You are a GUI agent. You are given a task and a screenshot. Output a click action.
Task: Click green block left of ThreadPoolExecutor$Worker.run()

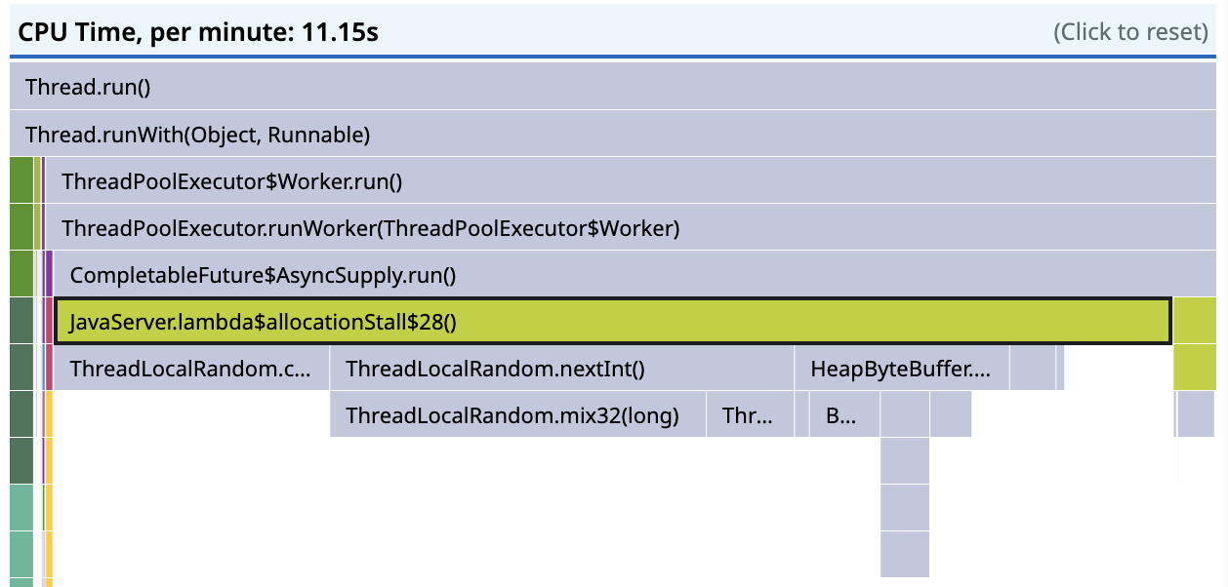click(20, 180)
